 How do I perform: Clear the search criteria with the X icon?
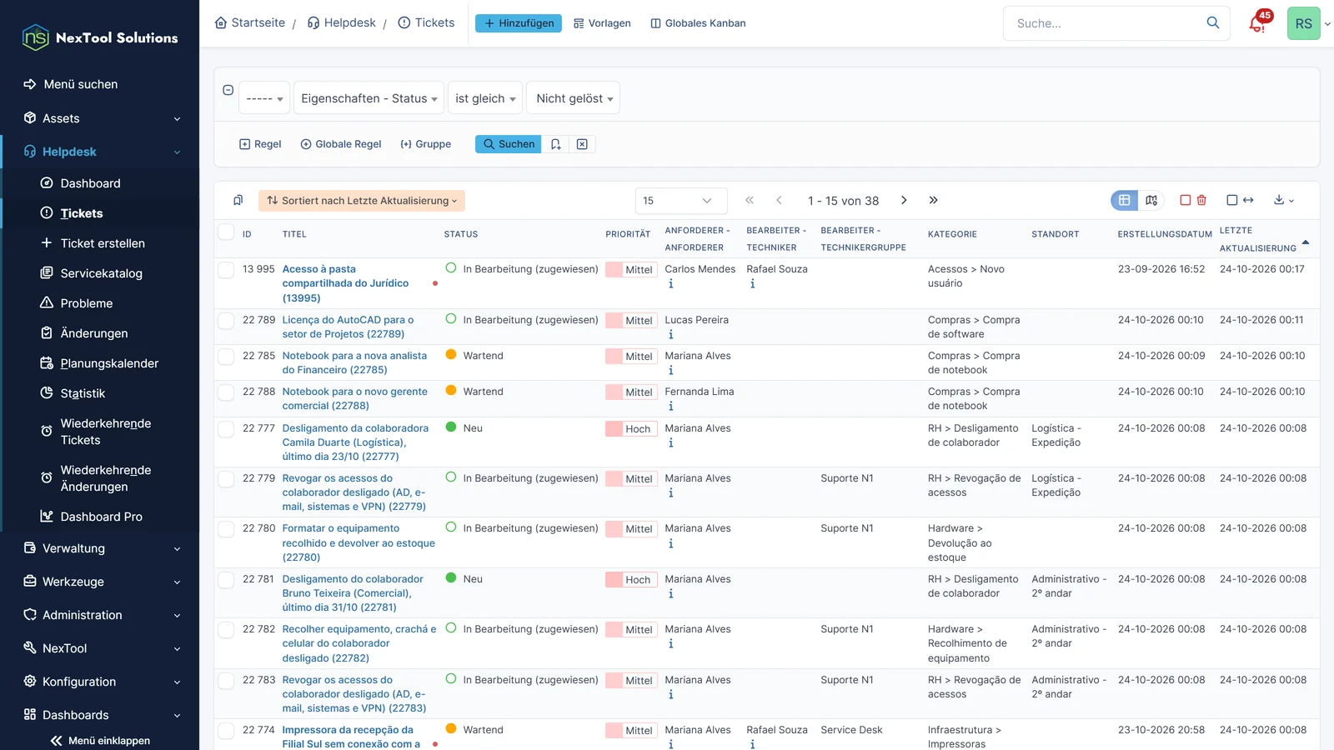(582, 144)
